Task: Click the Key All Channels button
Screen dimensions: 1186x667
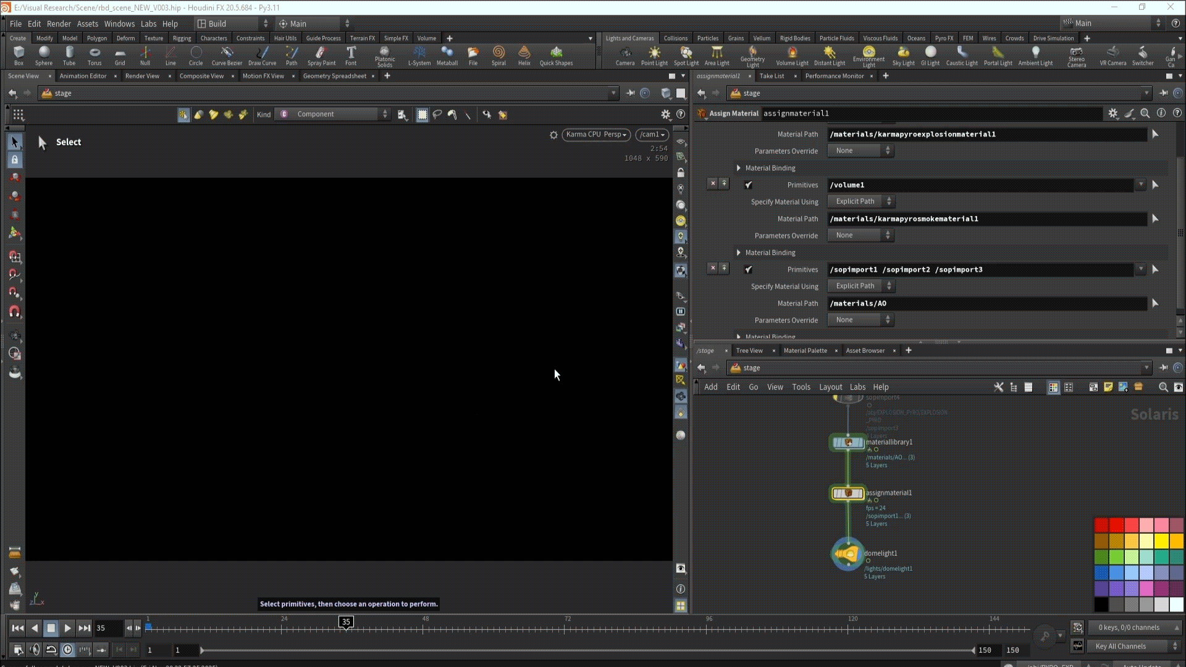Action: (x=1120, y=647)
